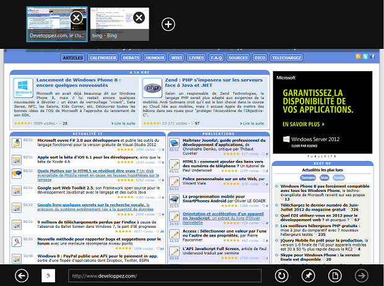Close the Developpez.com tab

[76, 17]
